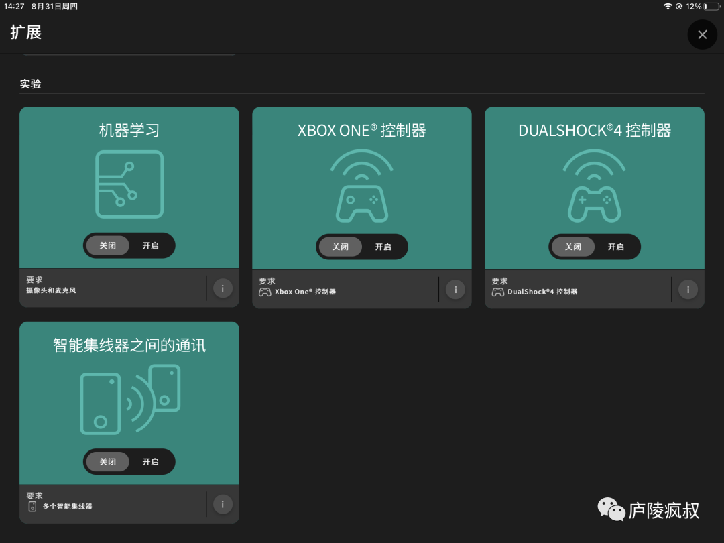Image resolution: width=724 pixels, height=543 pixels.
Task: Click the Wi-Fi status icon
Action: 667,7
